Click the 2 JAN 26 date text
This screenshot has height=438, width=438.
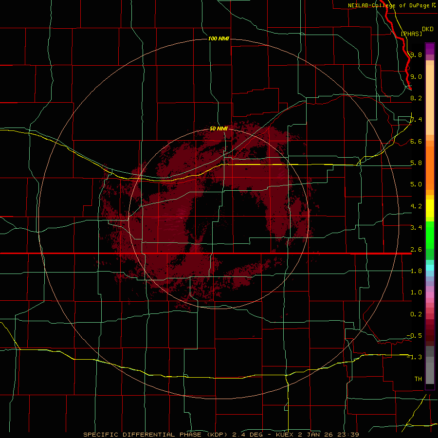pos(314,435)
